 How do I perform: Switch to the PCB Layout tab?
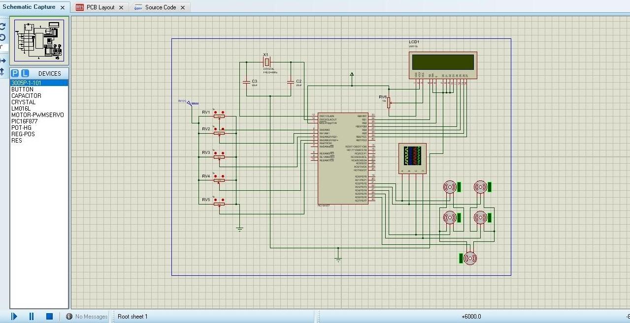point(100,7)
